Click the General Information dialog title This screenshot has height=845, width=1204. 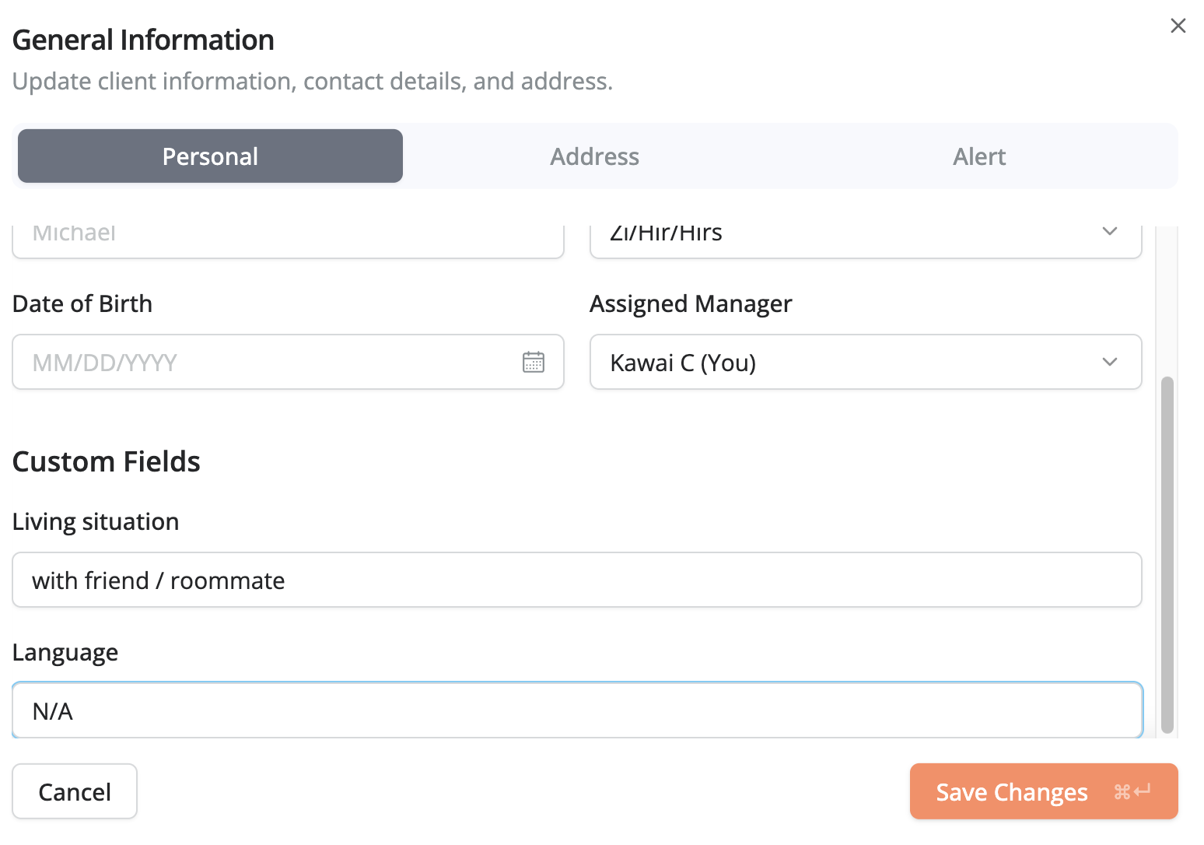[143, 39]
